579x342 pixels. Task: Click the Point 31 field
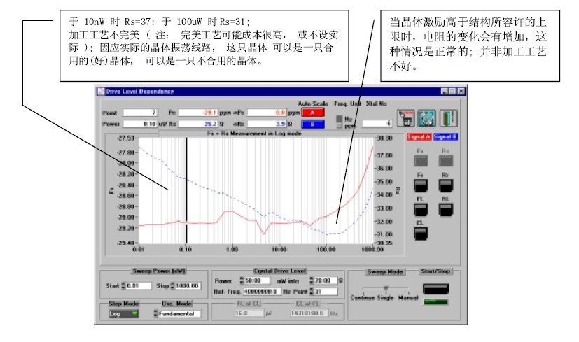(x=326, y=292)
